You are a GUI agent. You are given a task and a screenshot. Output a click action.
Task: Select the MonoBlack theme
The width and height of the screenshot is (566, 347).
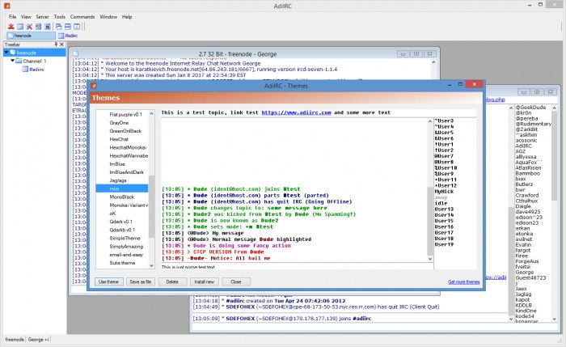tap(121, 197)
